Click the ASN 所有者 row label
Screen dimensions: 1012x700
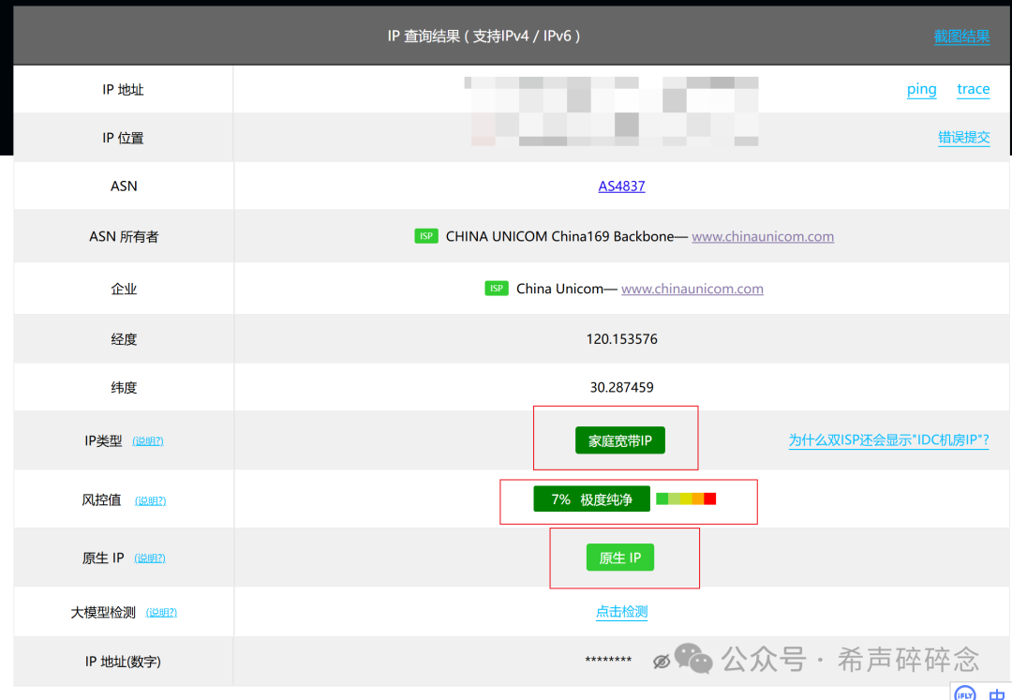pos(124,237)
